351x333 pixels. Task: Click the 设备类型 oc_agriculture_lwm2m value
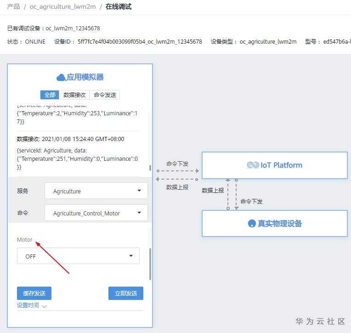(268, 42)
